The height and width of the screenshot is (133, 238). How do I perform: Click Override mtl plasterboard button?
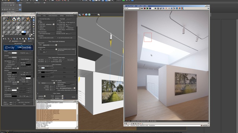pos(70,28)
